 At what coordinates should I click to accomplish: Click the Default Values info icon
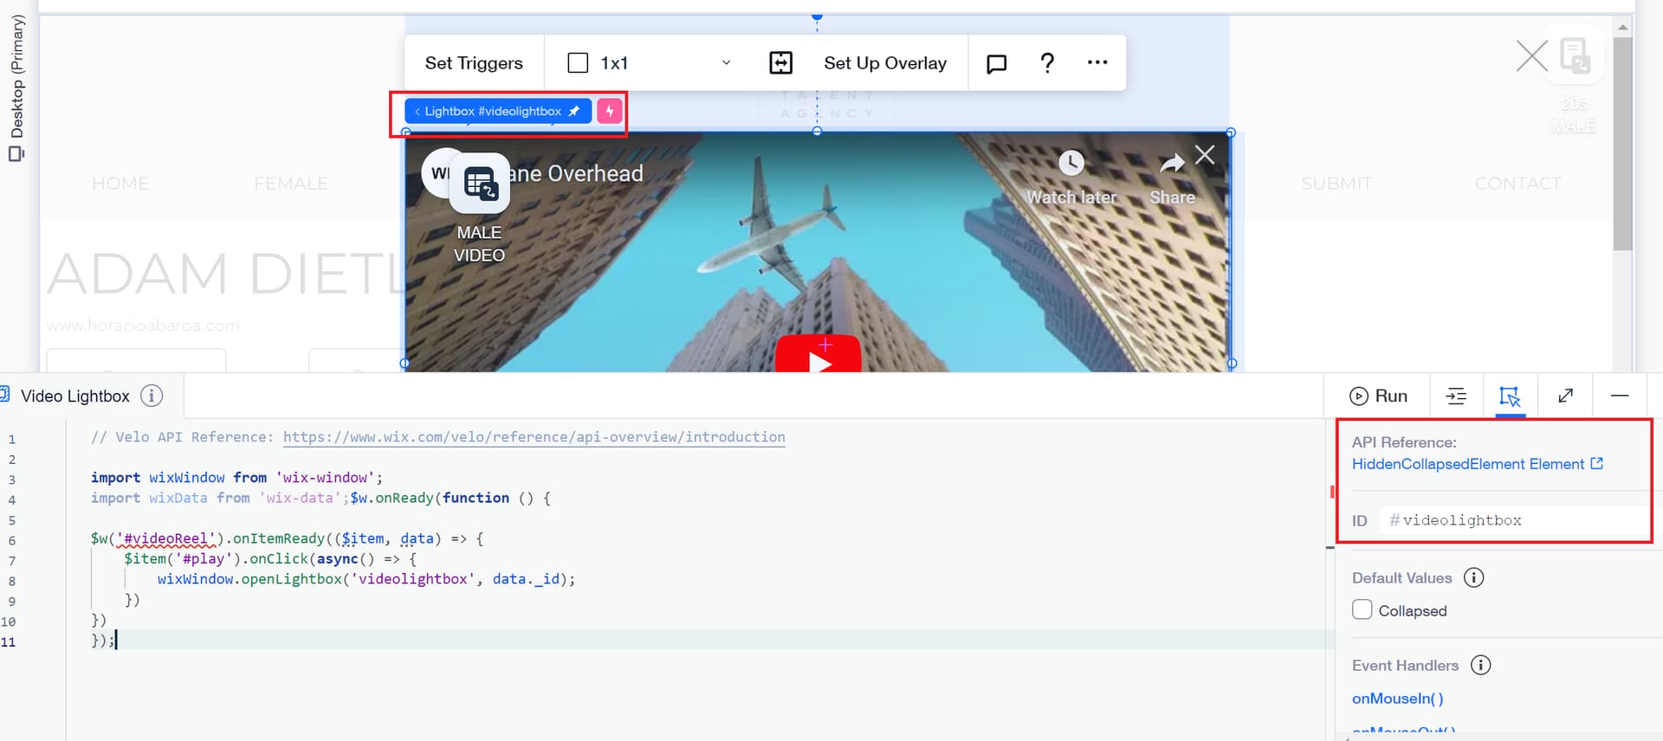[x=1473, y=577]
